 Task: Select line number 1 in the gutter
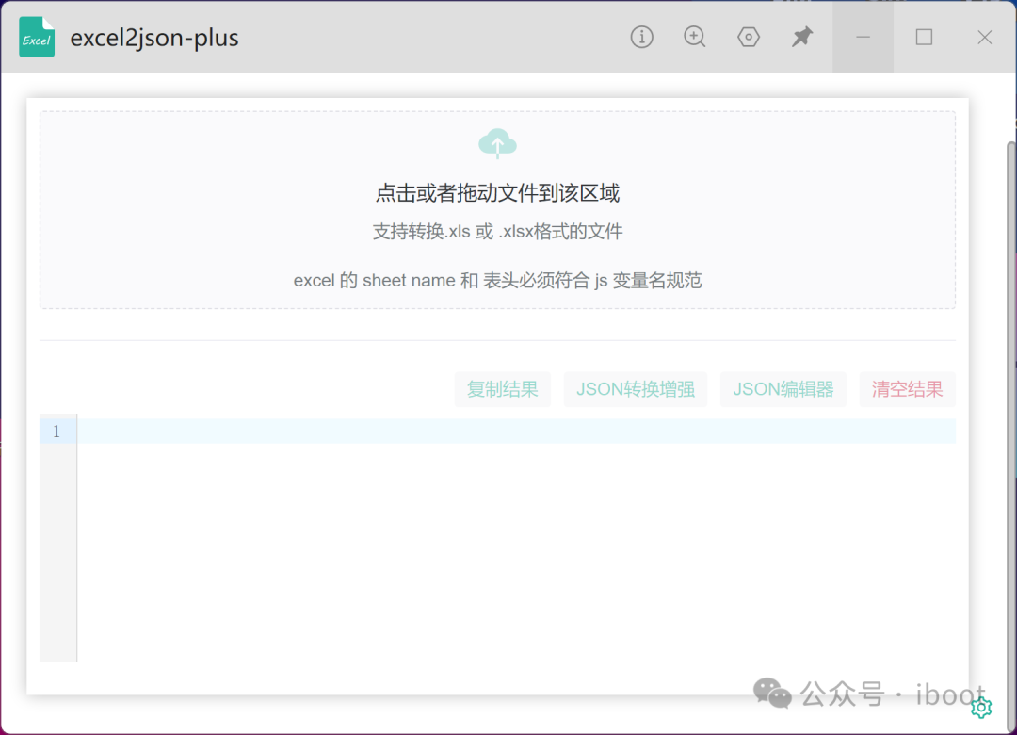click(56, 432)
